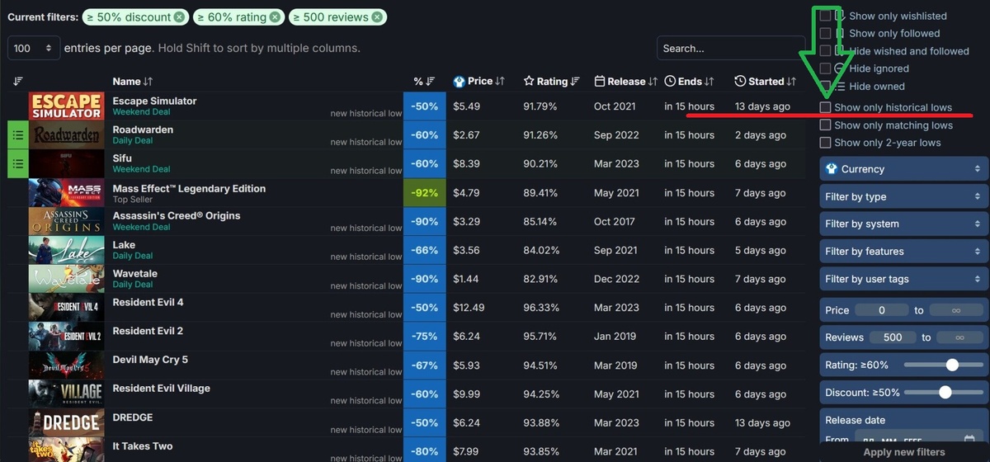Open the Wavetale game title link
The image size is (990, 462).
point(135,273)
